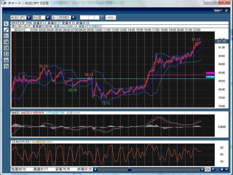Click the 基準線[21]80.98 Bollinger label
This screenshot has width=233, height=175.
click(x=42, y=26)
